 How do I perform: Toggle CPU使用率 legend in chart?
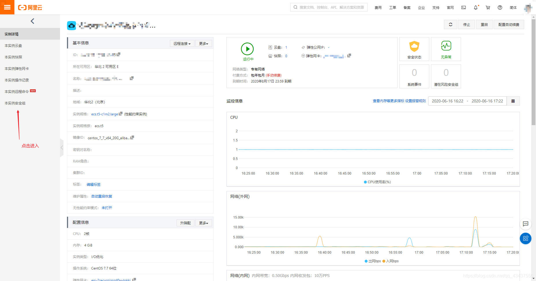pyautogui.click(x=377, y=182)
